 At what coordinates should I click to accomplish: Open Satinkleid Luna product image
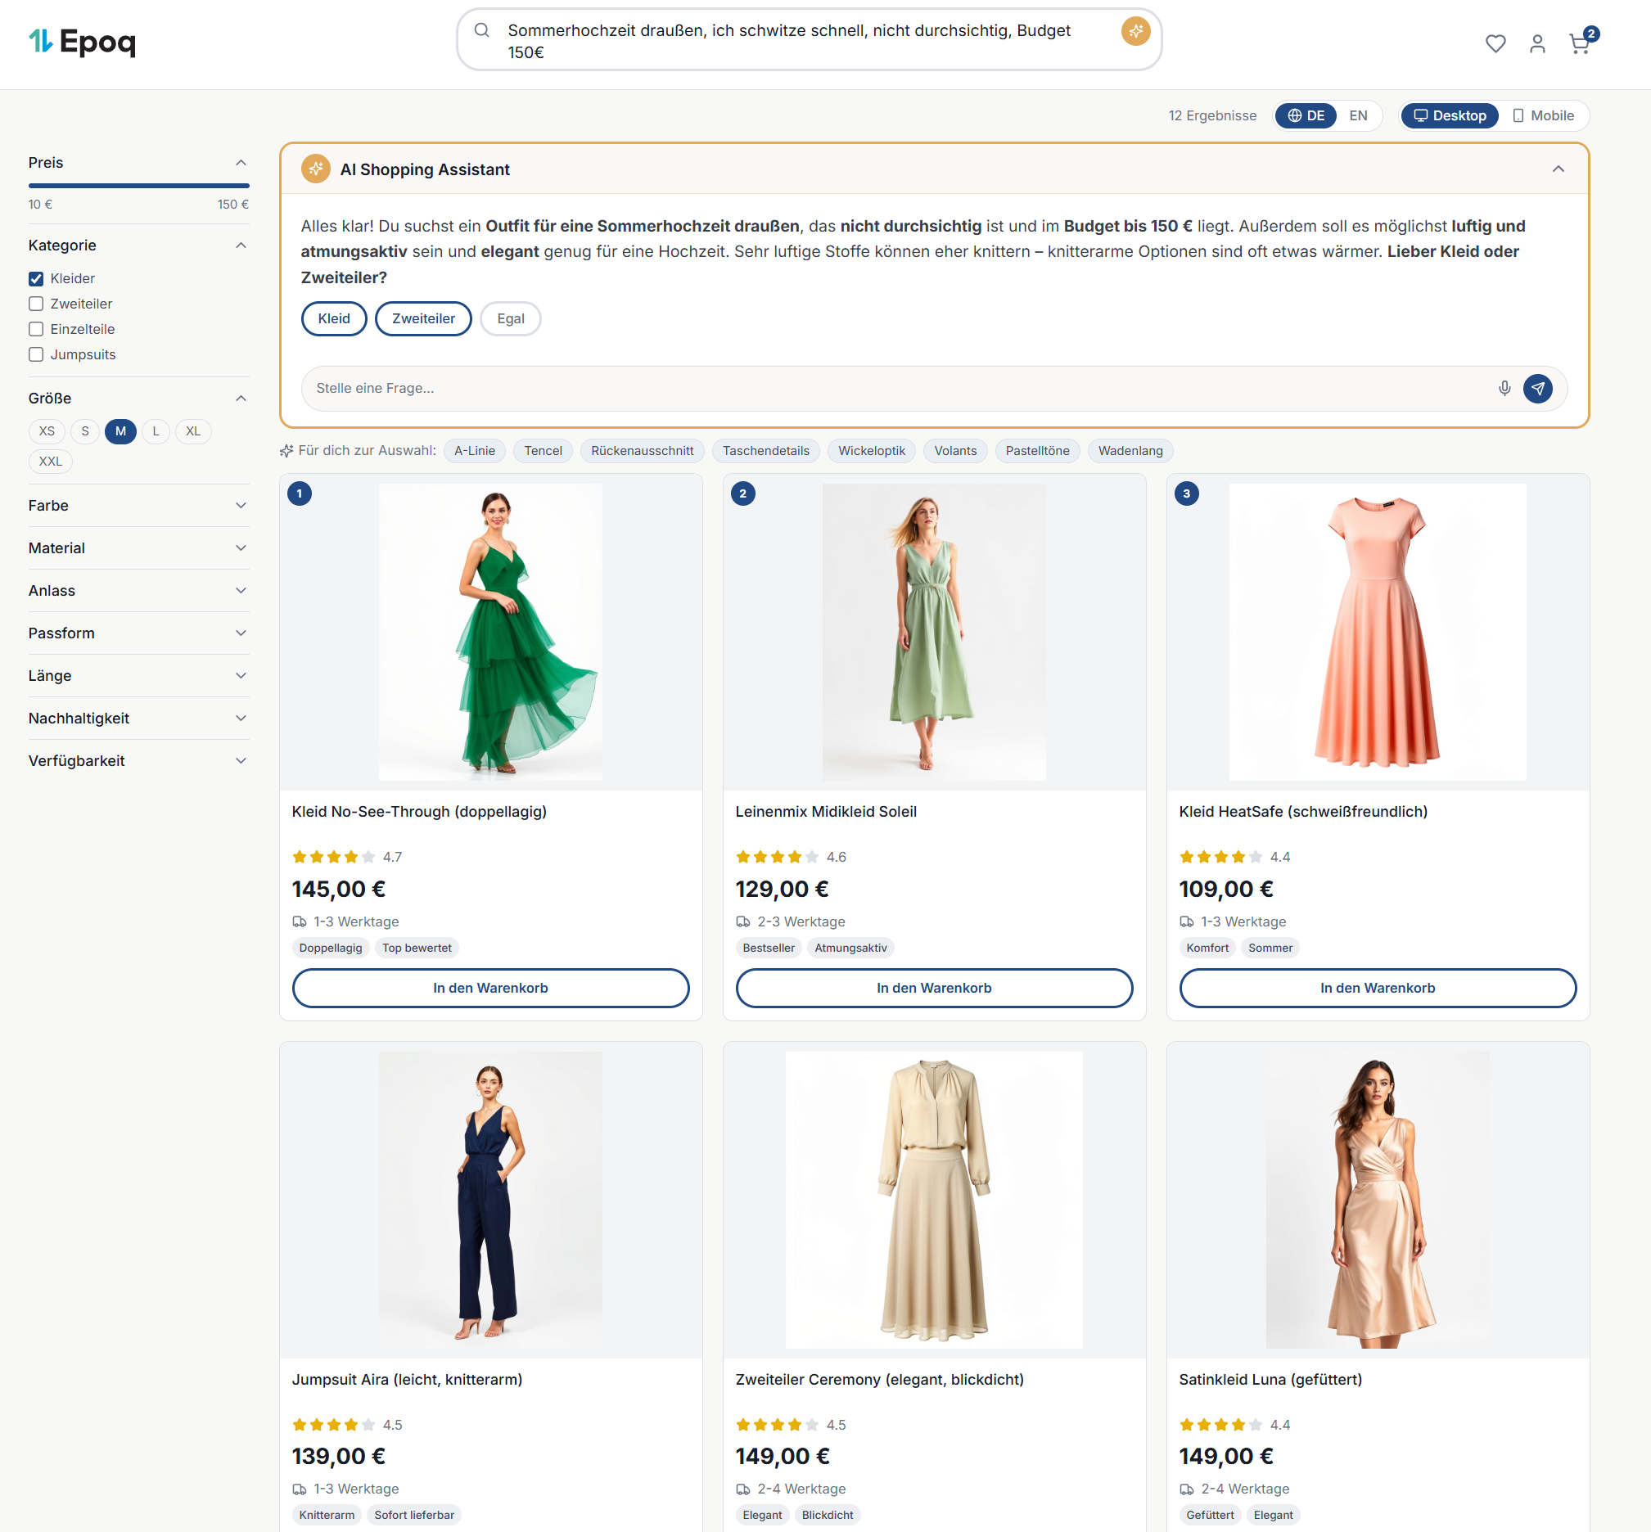pos(1378,1200)
